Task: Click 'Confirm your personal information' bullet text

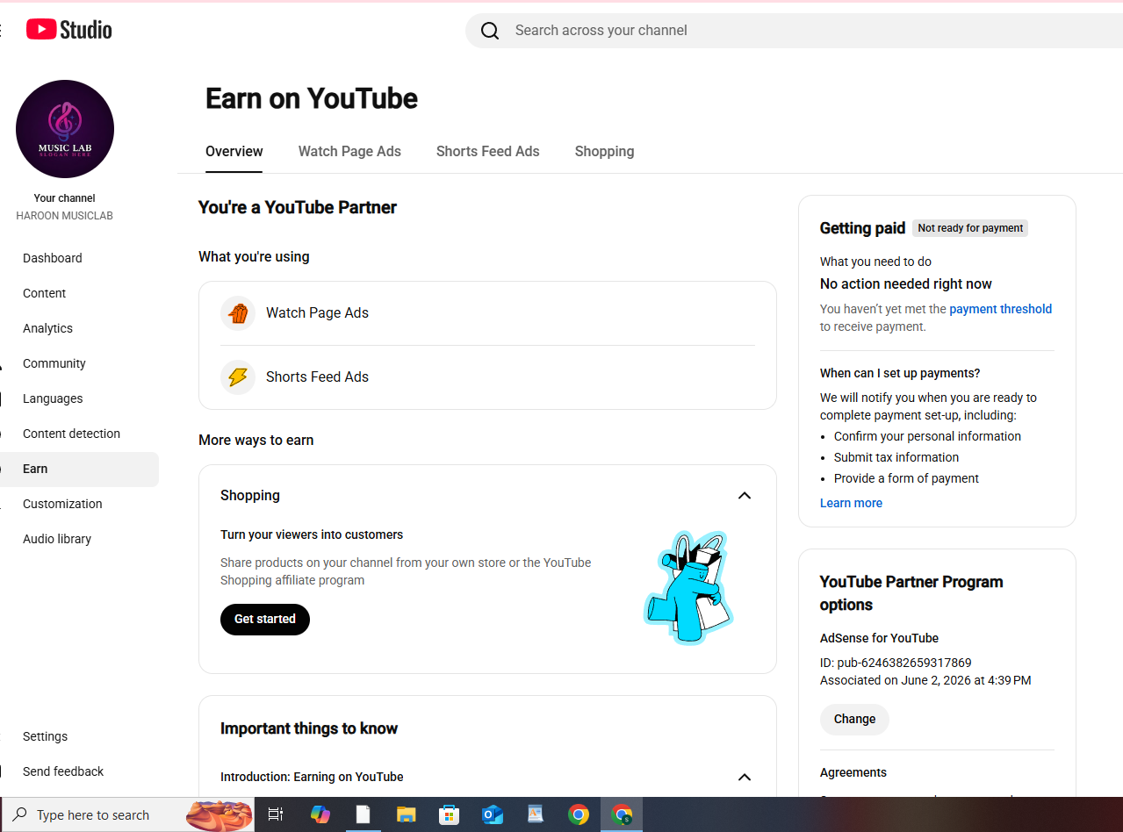Action: [927, 436]
